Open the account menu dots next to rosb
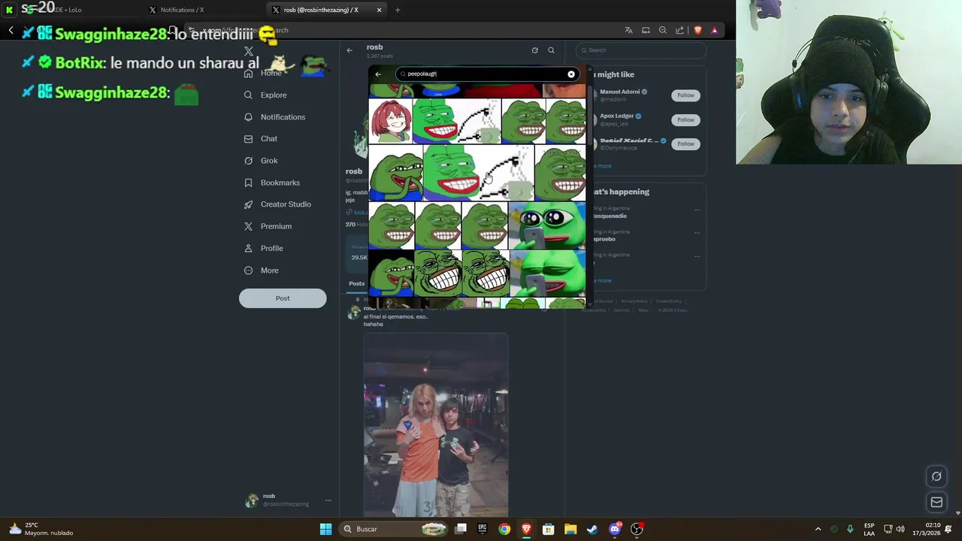Image resolution: width=962 pixels, height=541 pixels. [328, 500]
